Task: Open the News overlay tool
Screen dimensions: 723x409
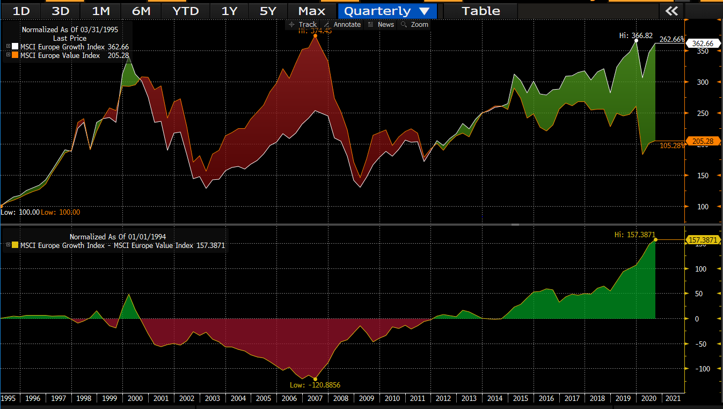Action: [x=381, y=25]
